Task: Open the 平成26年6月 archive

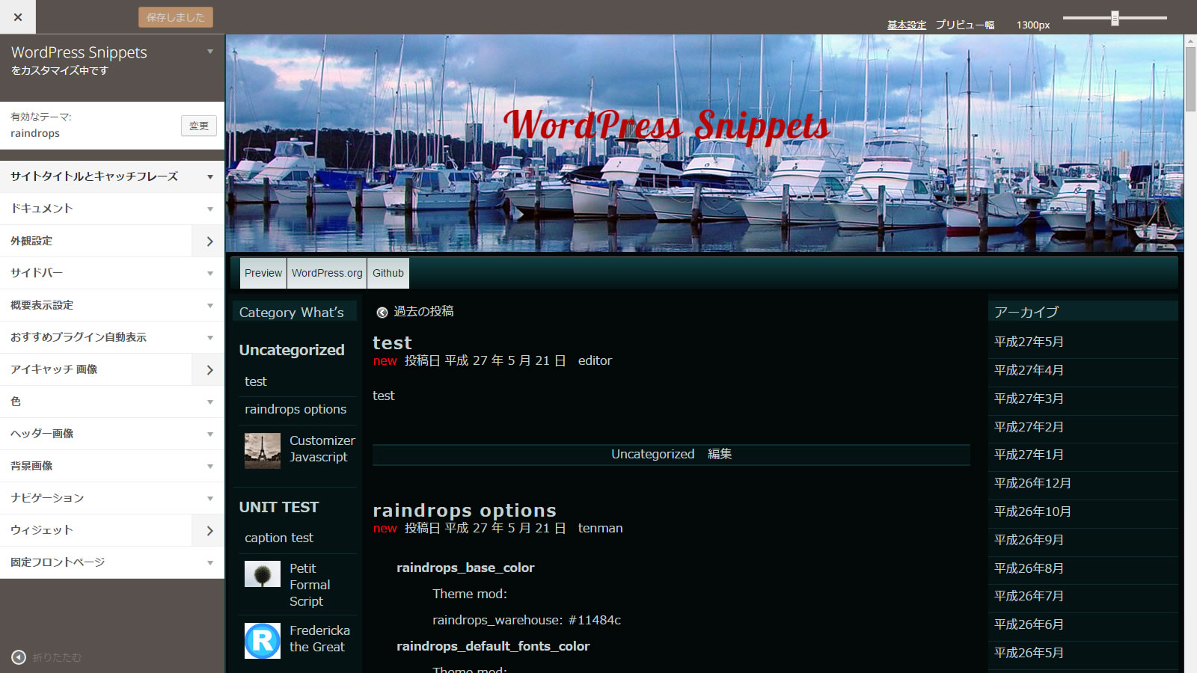Action: tap(1029, 624)
